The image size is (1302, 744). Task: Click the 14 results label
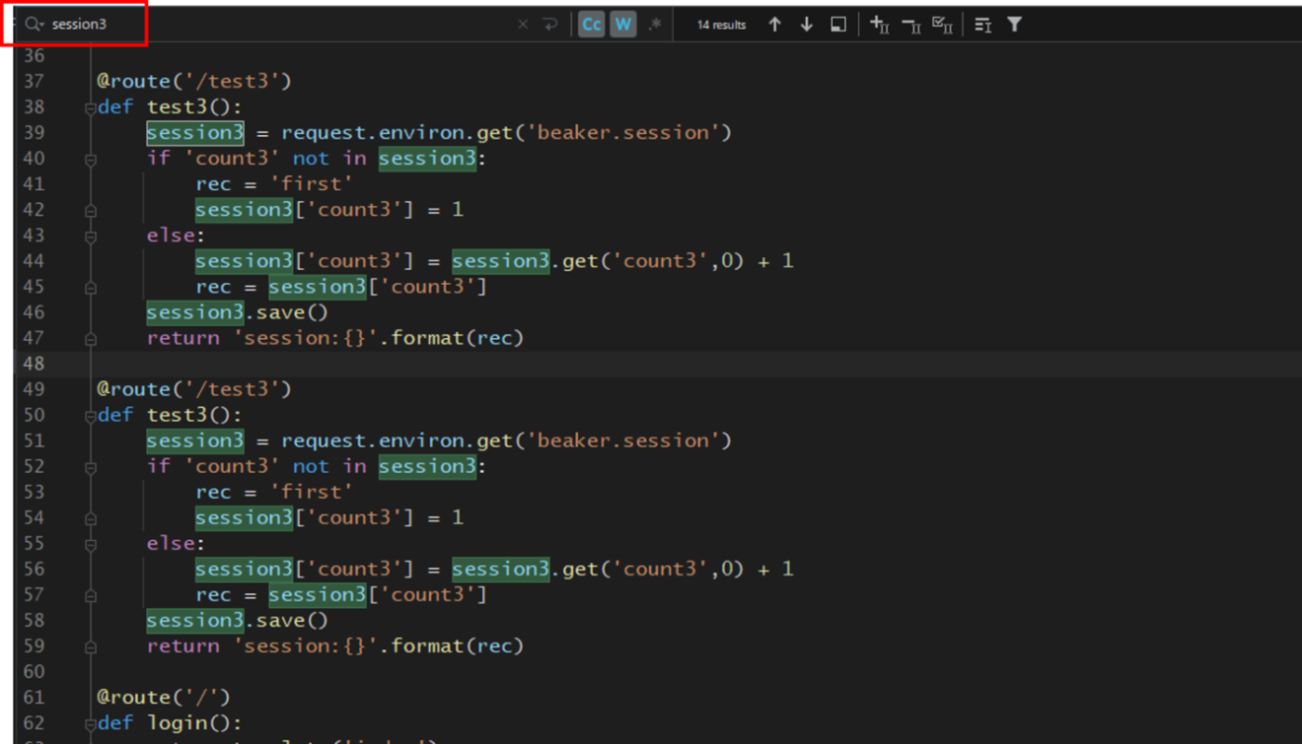[721, 25]
